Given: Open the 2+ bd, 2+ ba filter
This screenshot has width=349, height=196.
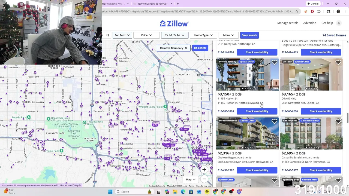Looking at the screenshot, I should point(175,35).
